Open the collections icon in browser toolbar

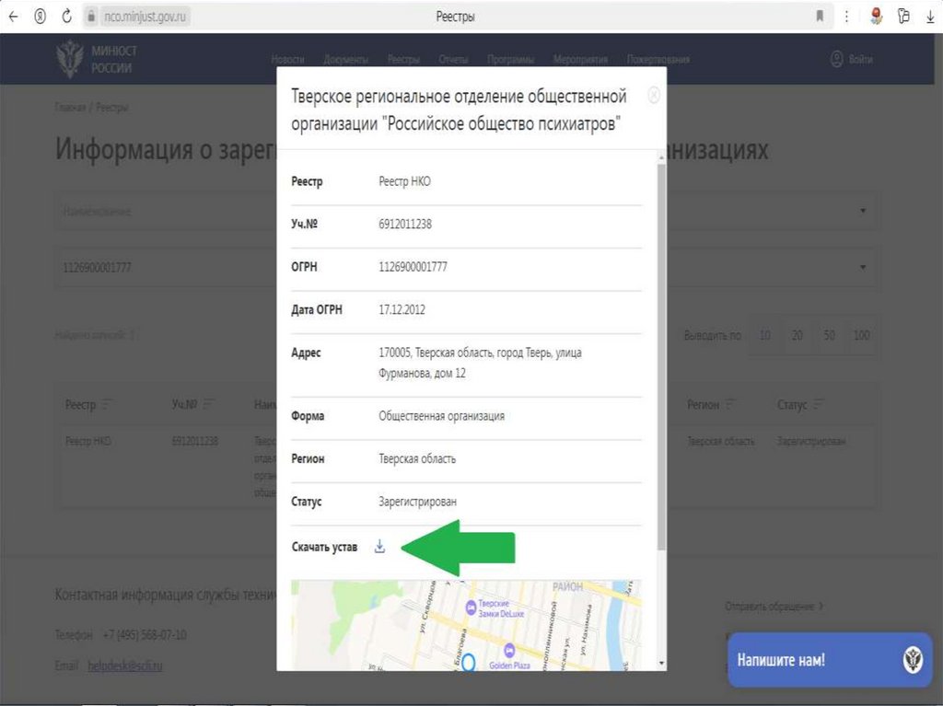(x=903, y=17)
